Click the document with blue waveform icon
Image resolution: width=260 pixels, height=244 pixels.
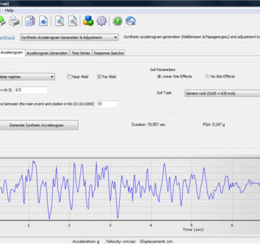43,21
